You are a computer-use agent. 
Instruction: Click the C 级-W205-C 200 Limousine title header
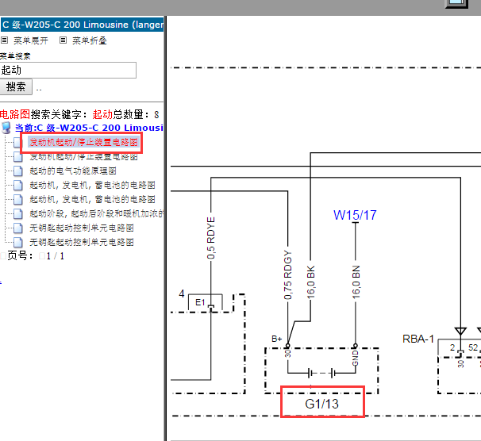coord(83,25)
